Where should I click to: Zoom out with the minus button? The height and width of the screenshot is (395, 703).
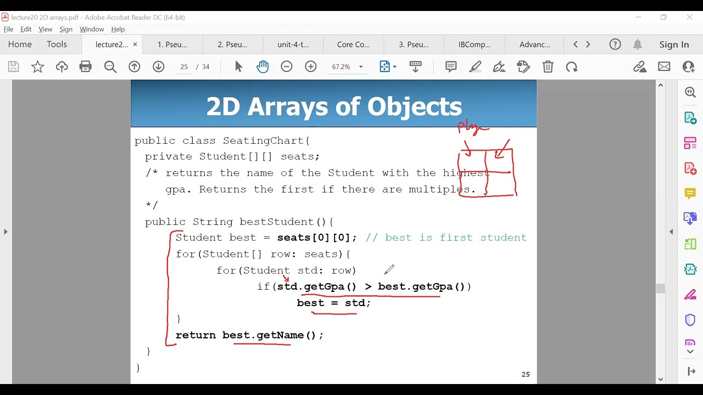[x=287, y=67]
